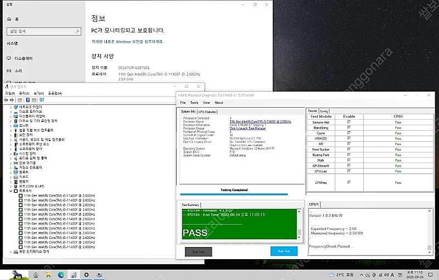Open 디스플레이 via its monitor icon in Settings
The image size is (439, 280).
tap(9, 58)
